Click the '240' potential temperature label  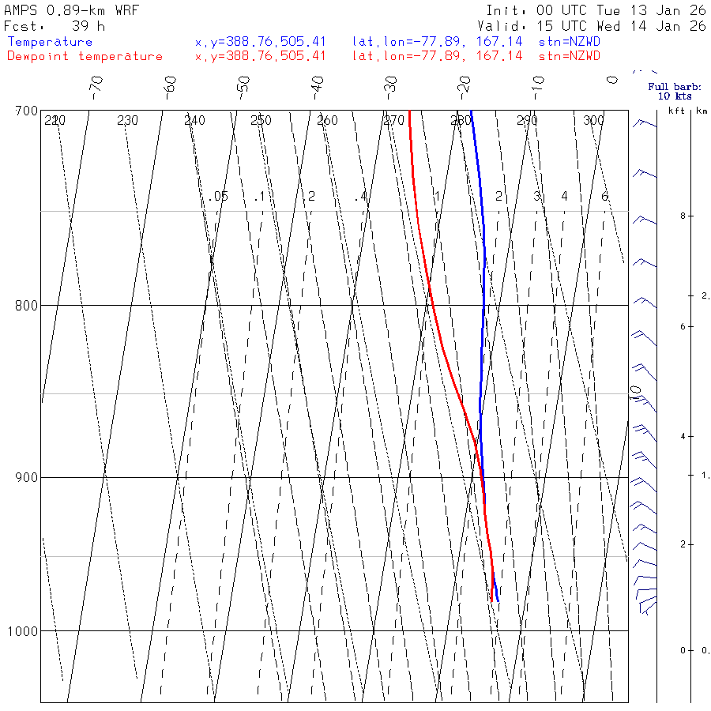click(x=194, y=121)
